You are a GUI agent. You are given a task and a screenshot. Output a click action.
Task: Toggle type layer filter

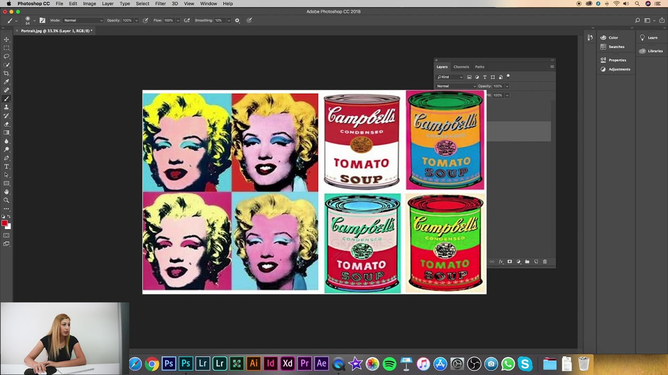coord(485,77)
